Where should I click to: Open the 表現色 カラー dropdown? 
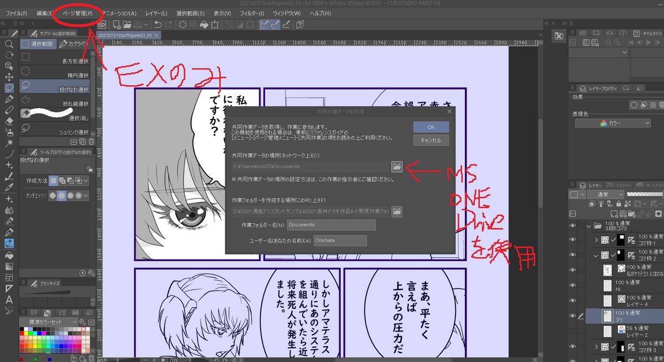tap(613, 123)
